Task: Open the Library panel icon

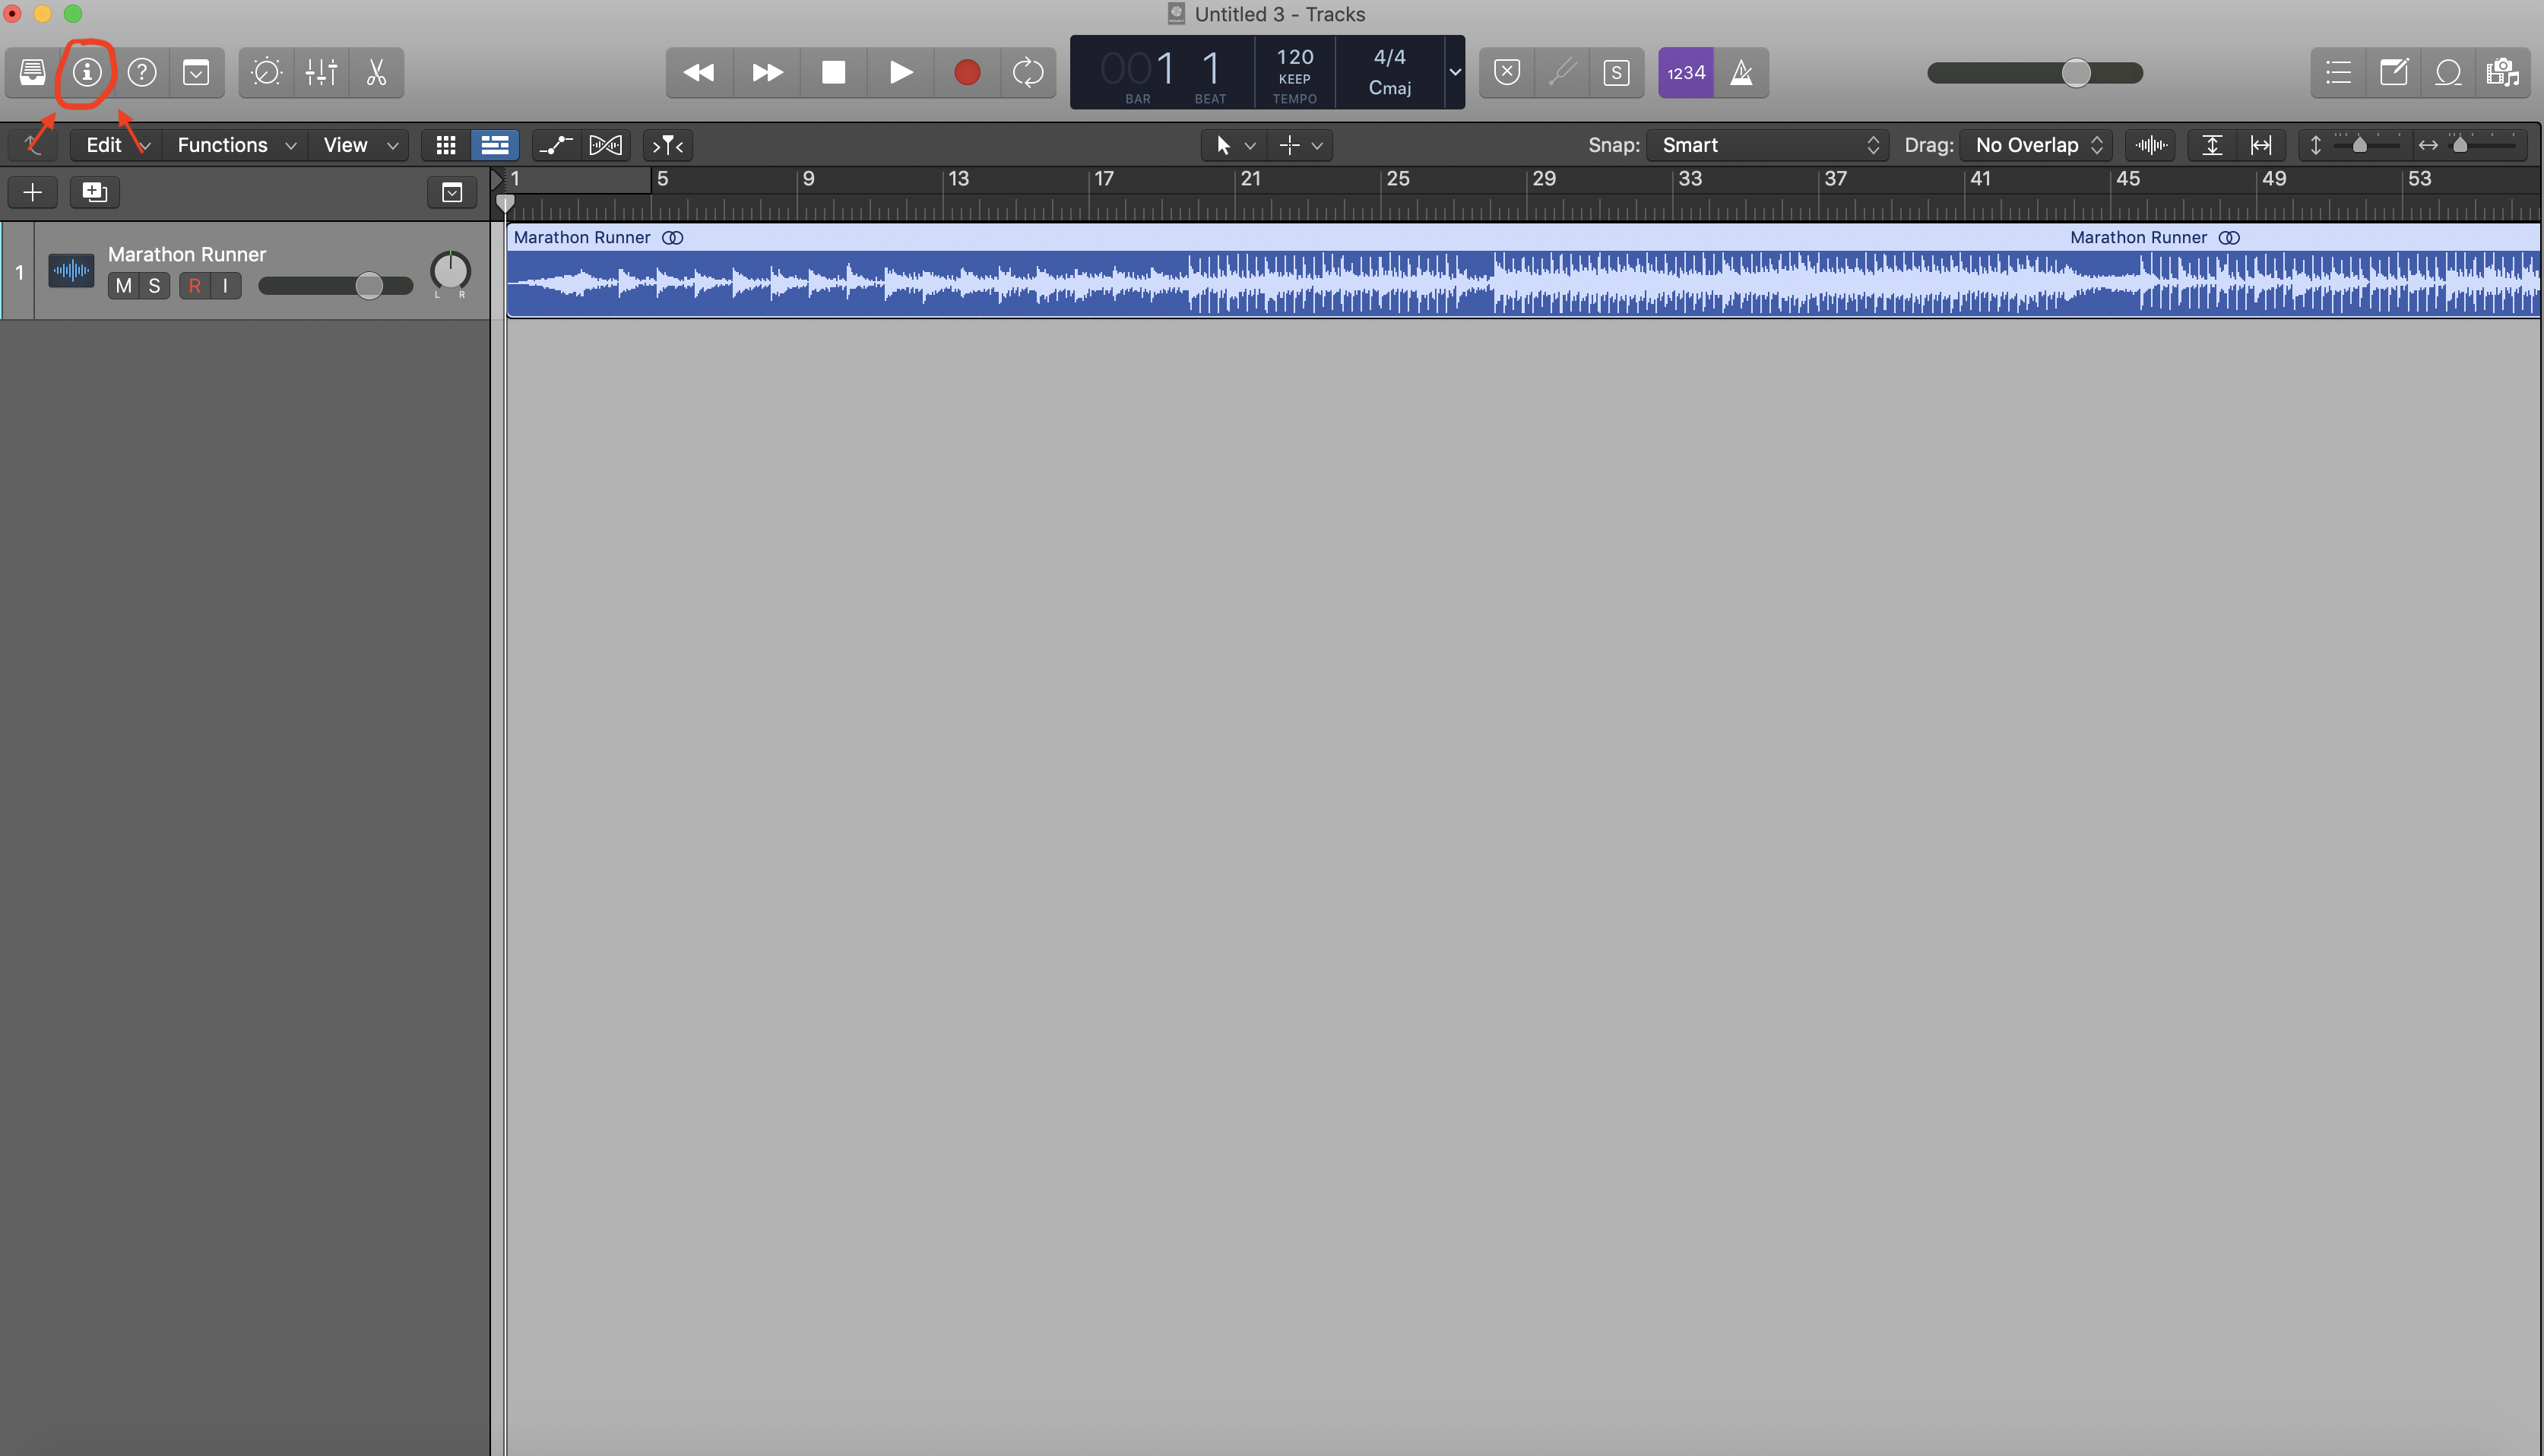Action: point(32,72)
